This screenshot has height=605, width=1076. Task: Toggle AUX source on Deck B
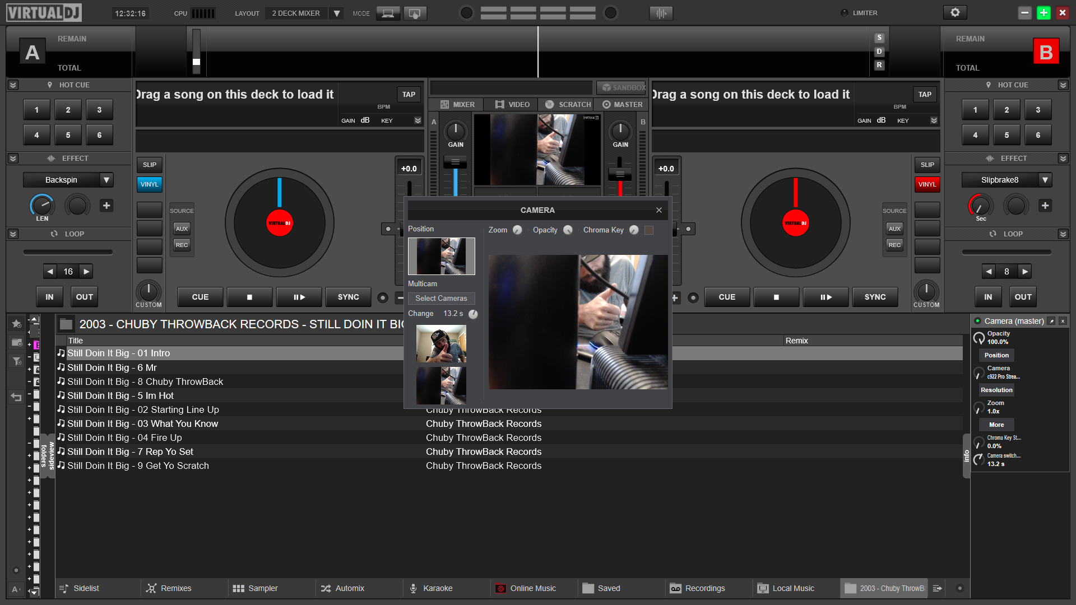click(x=895, y=229)
